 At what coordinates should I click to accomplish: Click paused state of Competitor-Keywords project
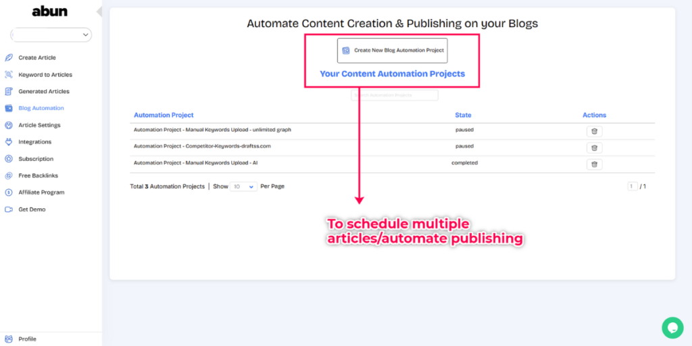(x=465, y=146)
